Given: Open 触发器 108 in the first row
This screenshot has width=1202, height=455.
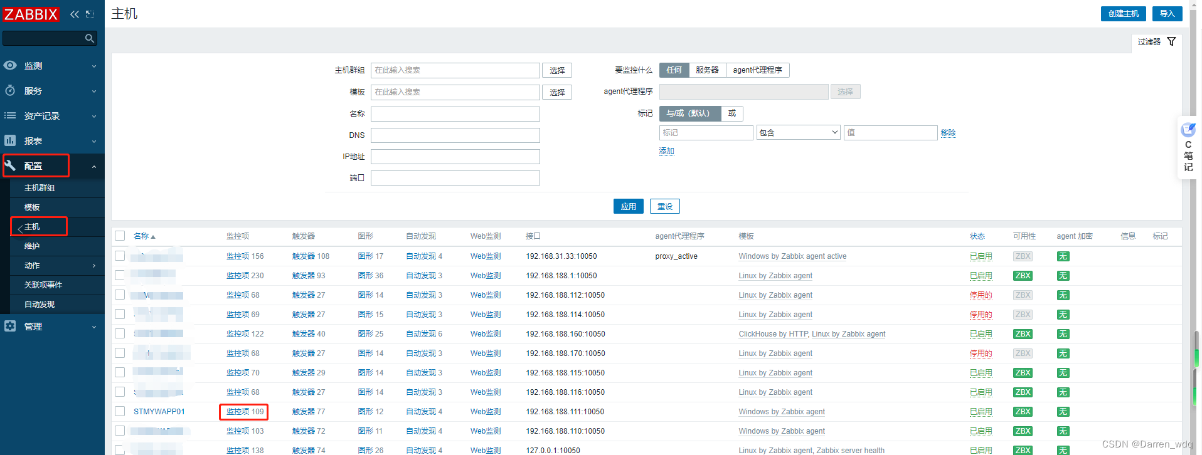Looking at the screenshot, I should click(311, 256).
